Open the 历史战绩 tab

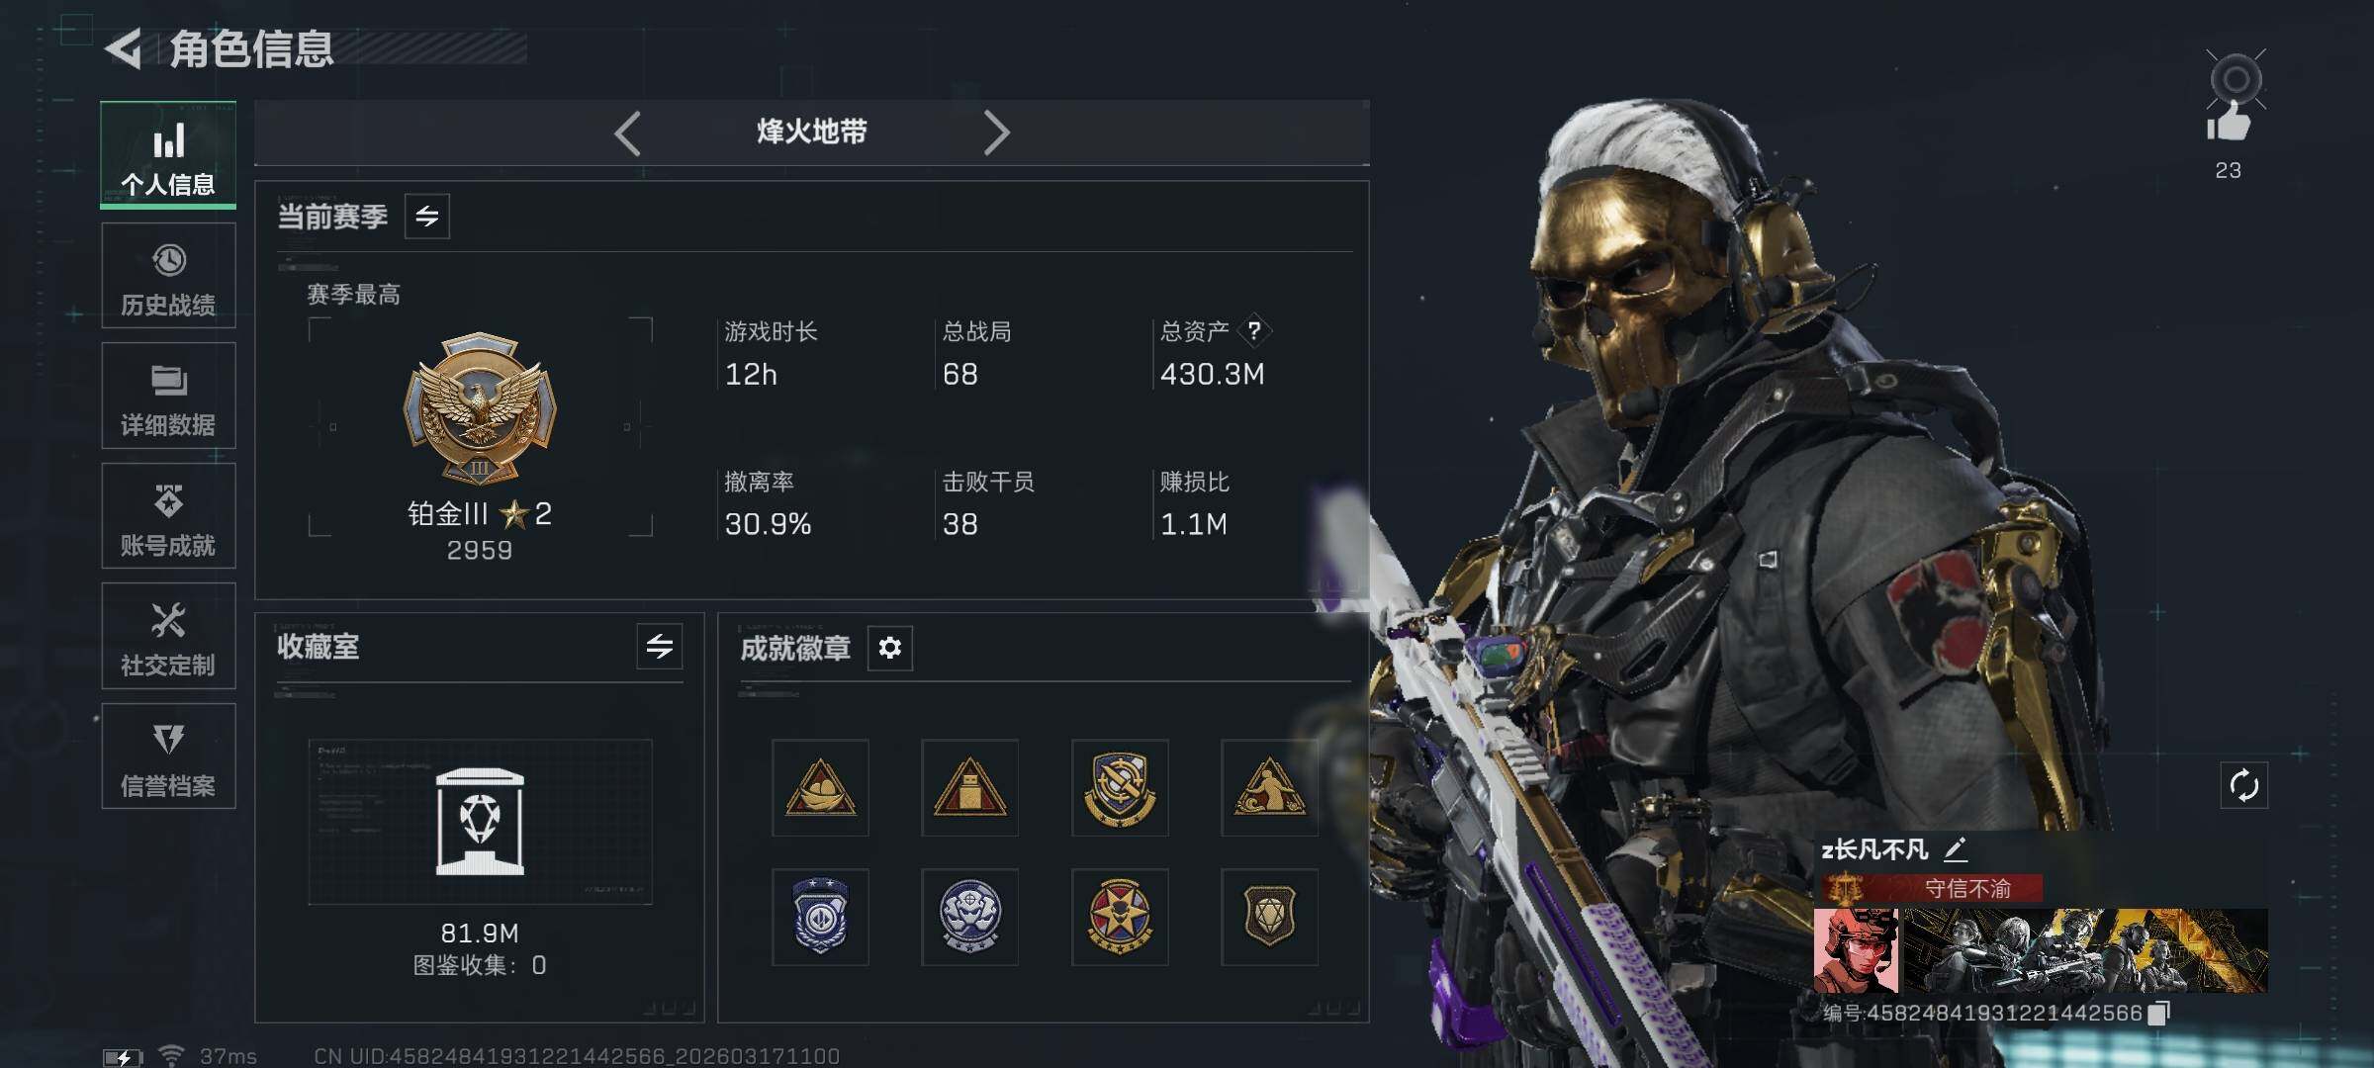point(168,276)
